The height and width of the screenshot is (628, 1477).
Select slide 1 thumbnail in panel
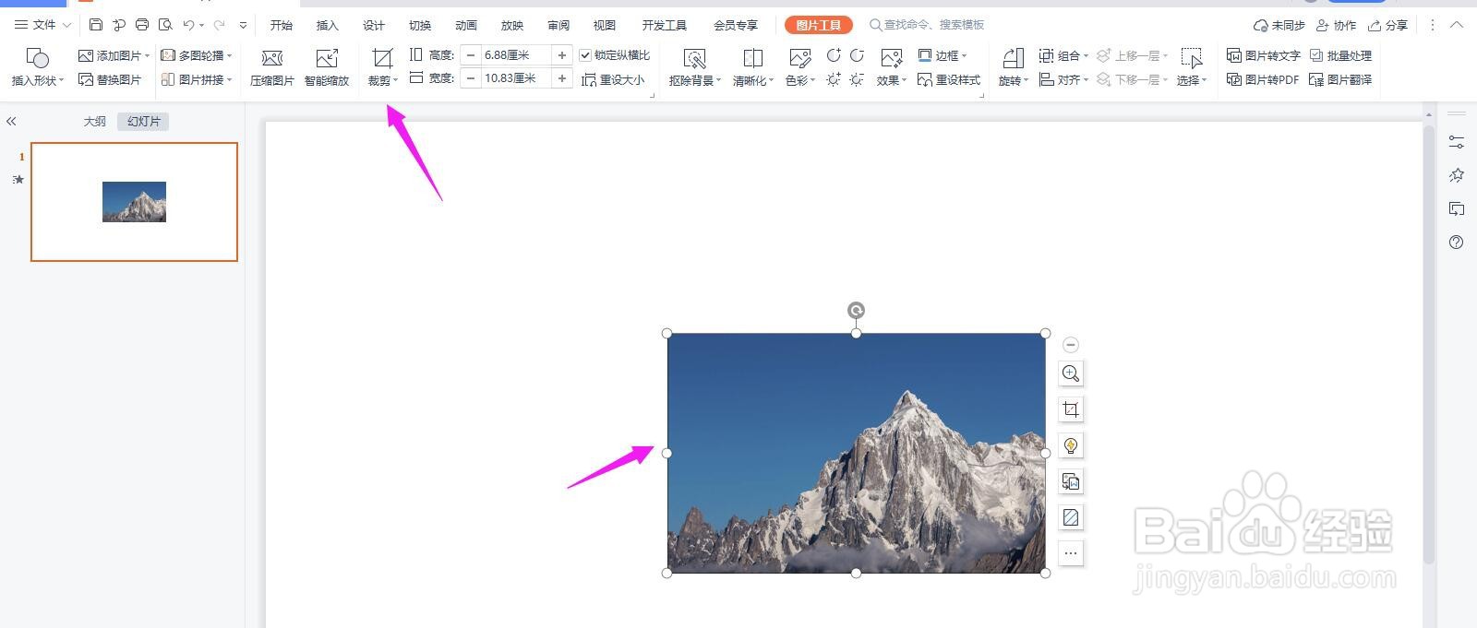click(135, 201)
